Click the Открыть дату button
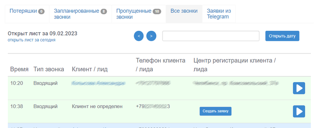Image resolution: width=316 pixels, height=128 pixels. 282,36
